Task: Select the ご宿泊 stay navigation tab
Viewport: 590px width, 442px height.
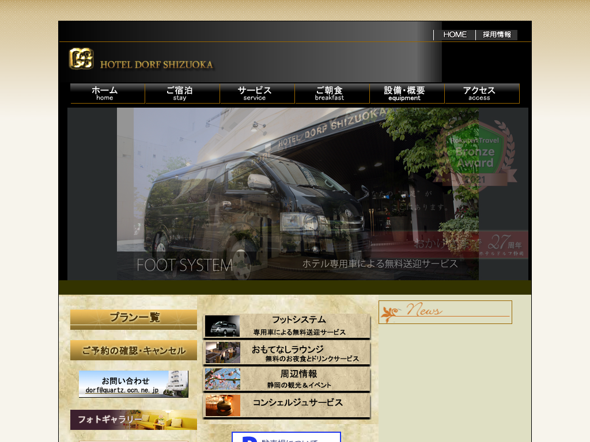Action: point(183,93)
